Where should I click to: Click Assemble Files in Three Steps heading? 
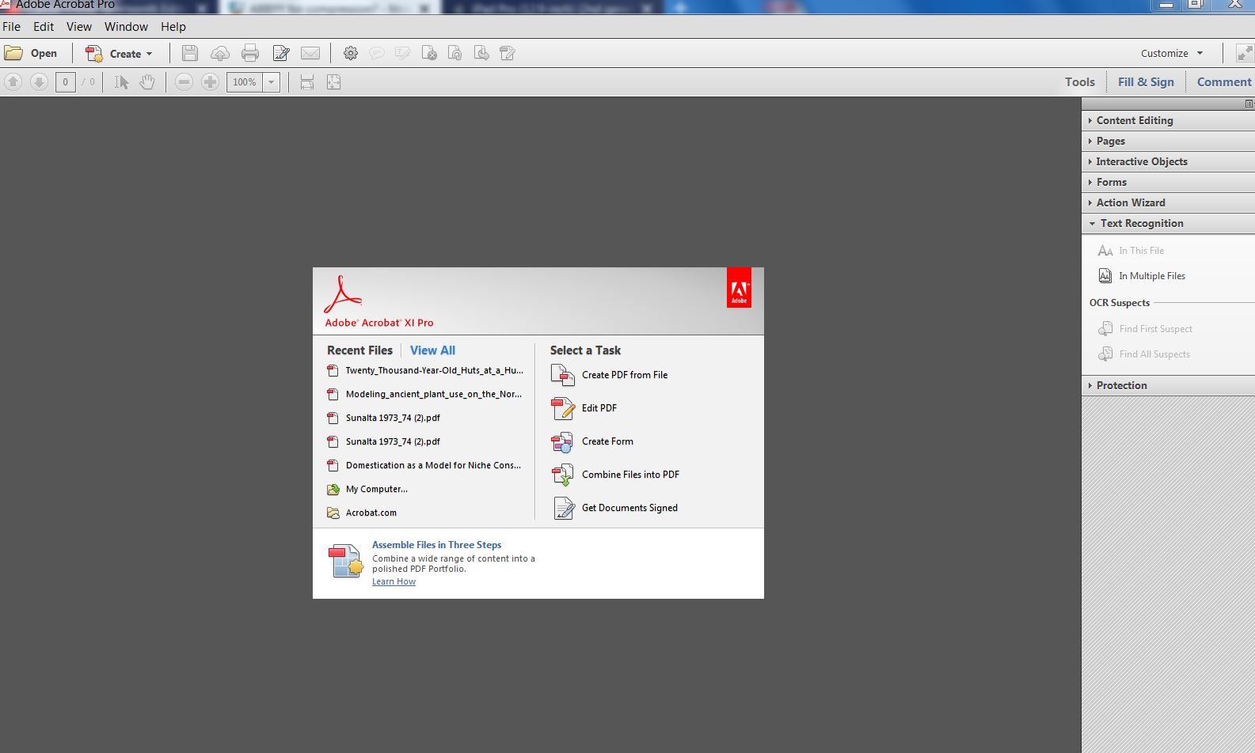click(436, 545)
